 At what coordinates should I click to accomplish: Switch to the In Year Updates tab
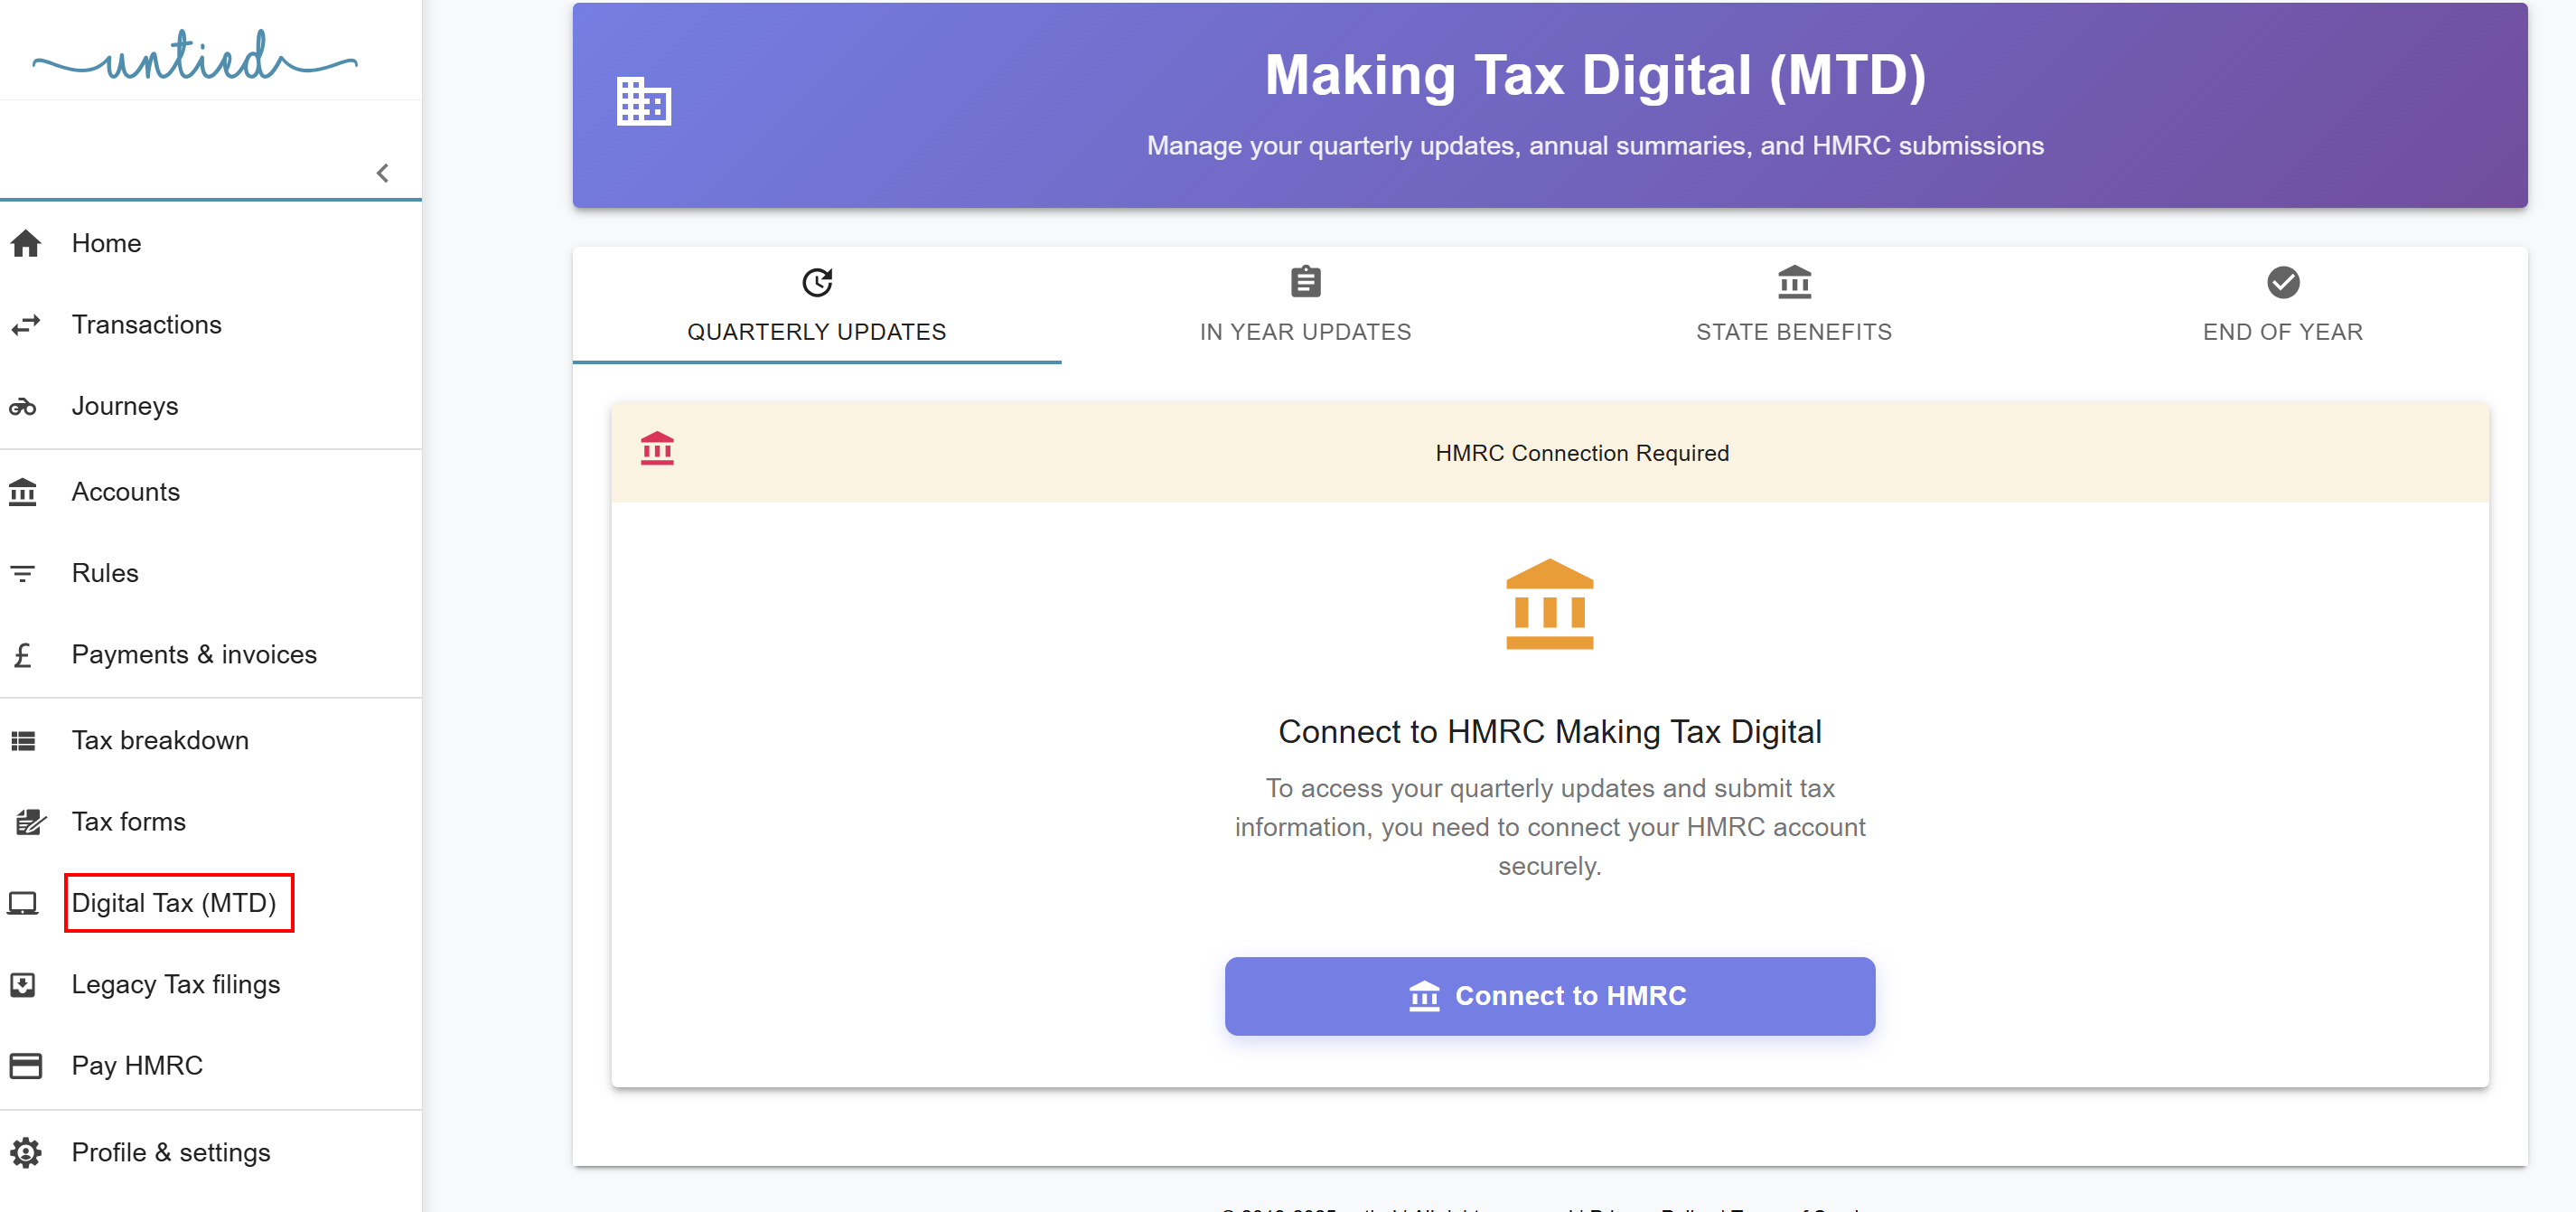pyautogui.click(x=1305, y=306)
